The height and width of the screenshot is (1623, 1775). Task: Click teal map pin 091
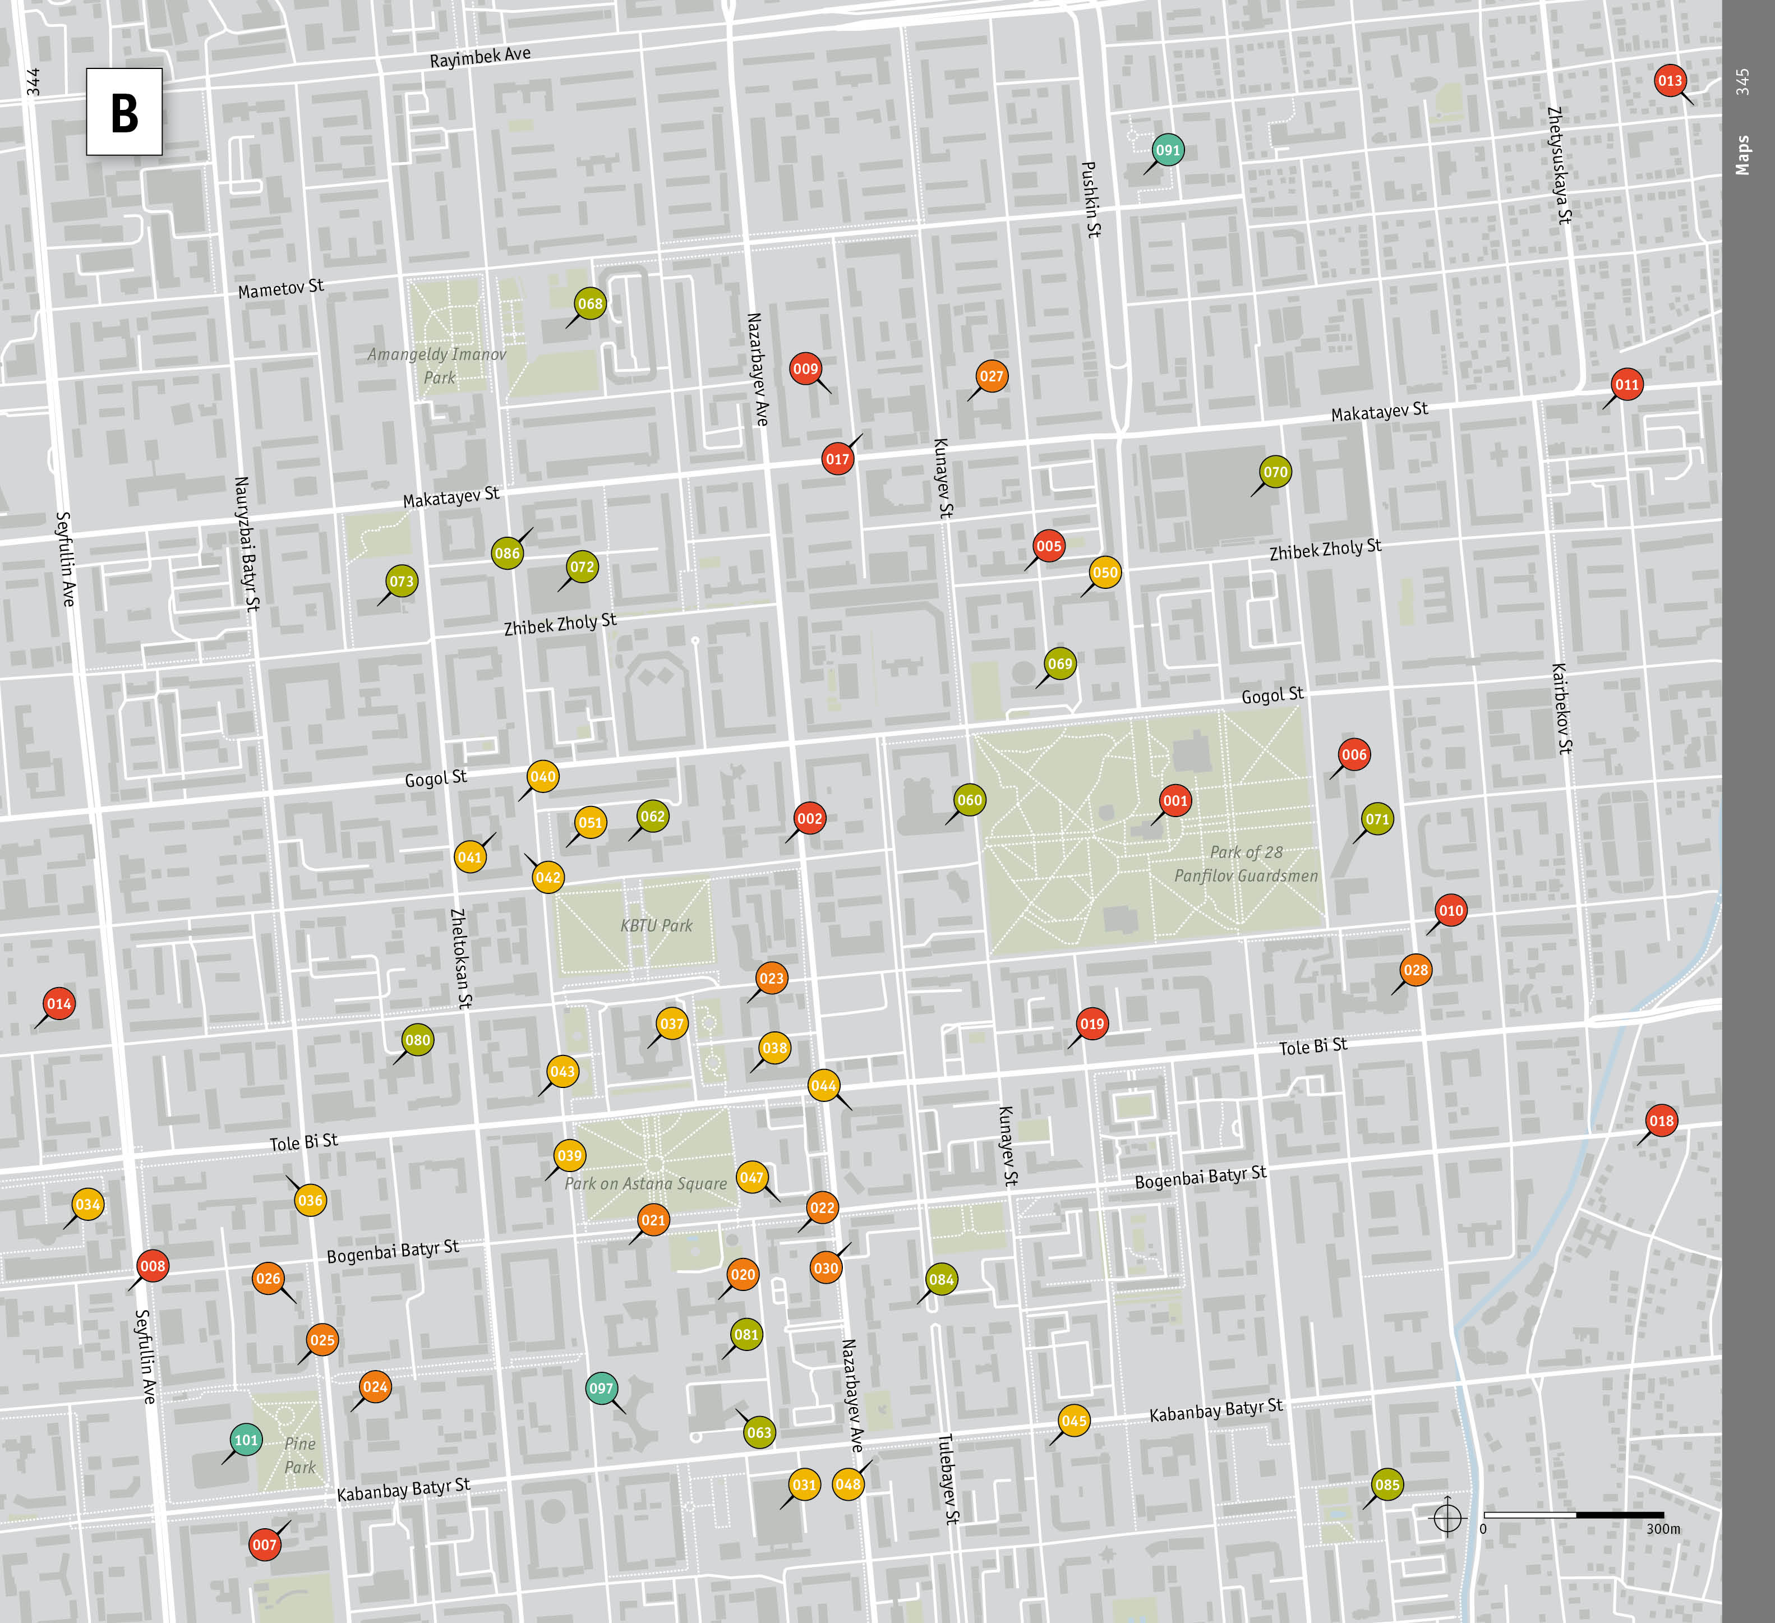click(x=1168, y=151)
